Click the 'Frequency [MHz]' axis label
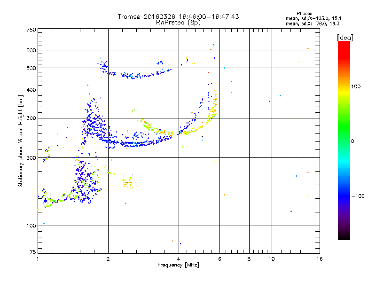Screen dimensions: 376x282 pos(178,265)
